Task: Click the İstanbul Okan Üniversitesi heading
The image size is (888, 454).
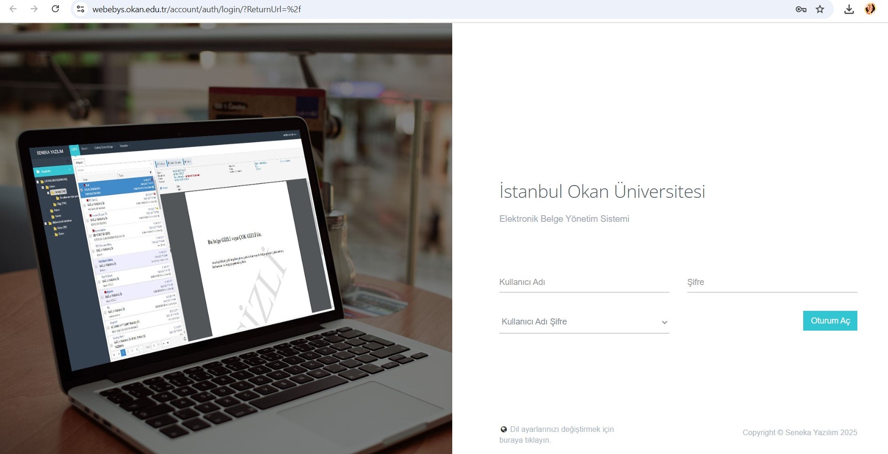Action: (602, 191)
